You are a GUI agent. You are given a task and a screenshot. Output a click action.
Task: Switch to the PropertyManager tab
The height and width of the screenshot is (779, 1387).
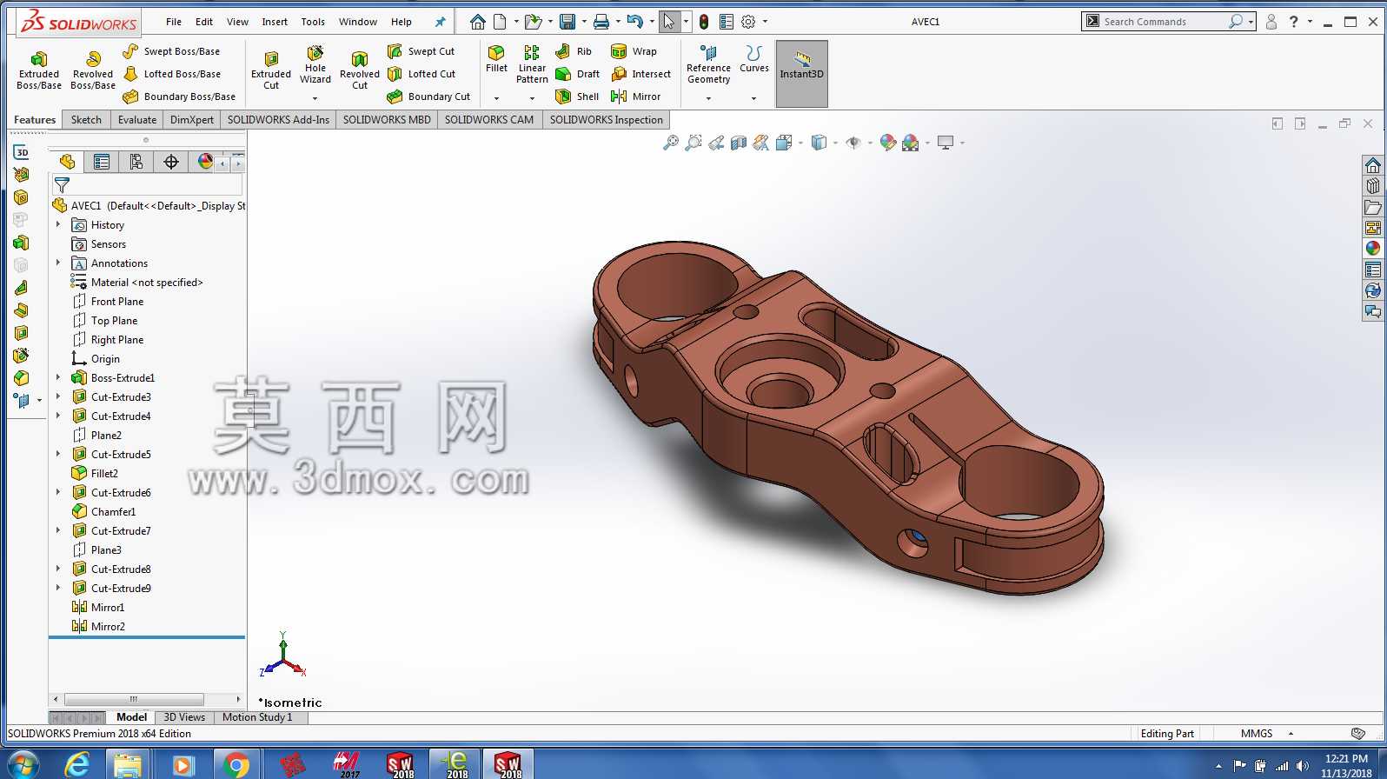102,162
